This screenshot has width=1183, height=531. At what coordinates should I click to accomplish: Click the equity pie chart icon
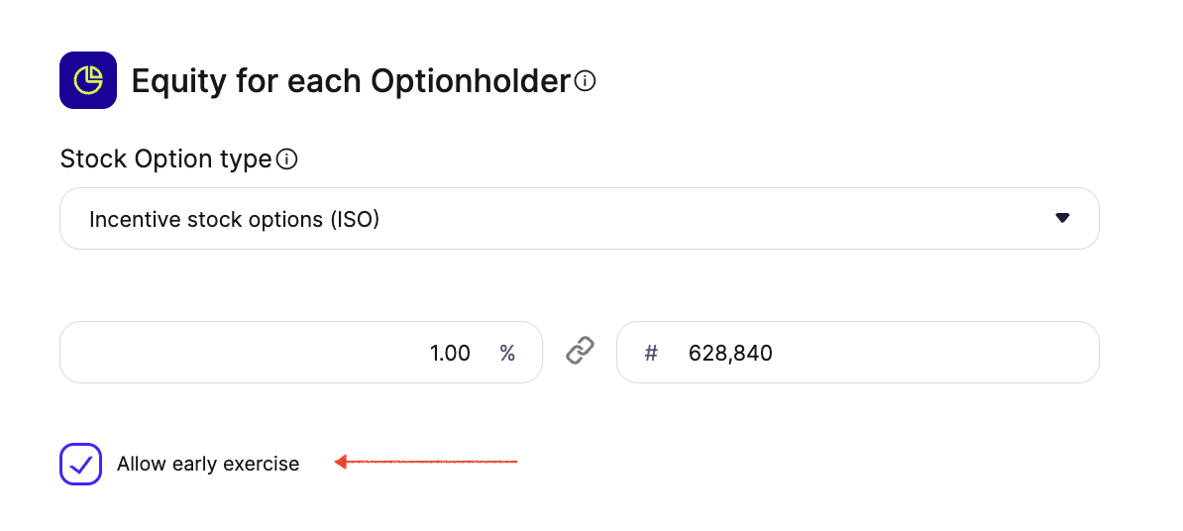(x=88, y=80)
